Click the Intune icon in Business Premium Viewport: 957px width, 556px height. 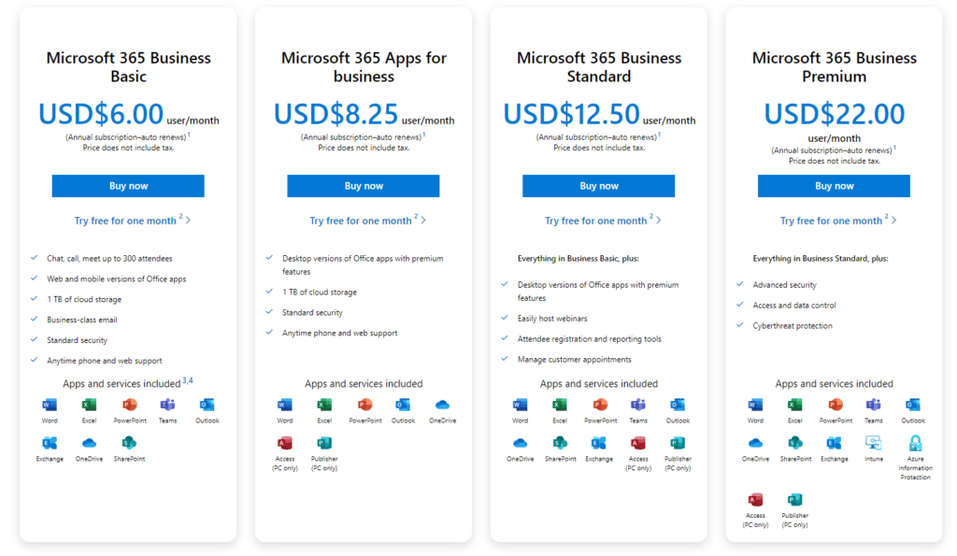pos(874,443)
